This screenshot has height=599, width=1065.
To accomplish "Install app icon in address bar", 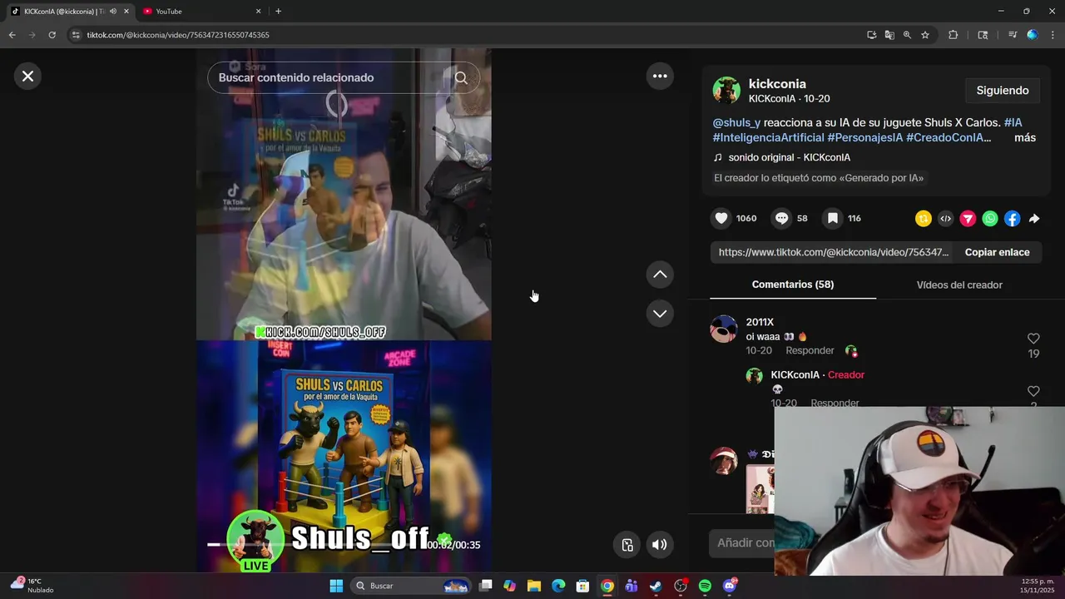I will point(871,35).
